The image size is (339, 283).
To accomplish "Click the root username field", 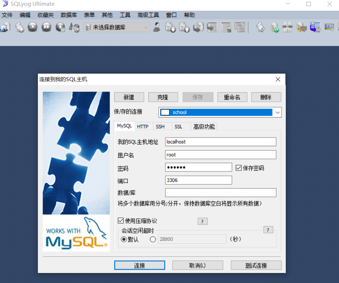I will (220, 155).
